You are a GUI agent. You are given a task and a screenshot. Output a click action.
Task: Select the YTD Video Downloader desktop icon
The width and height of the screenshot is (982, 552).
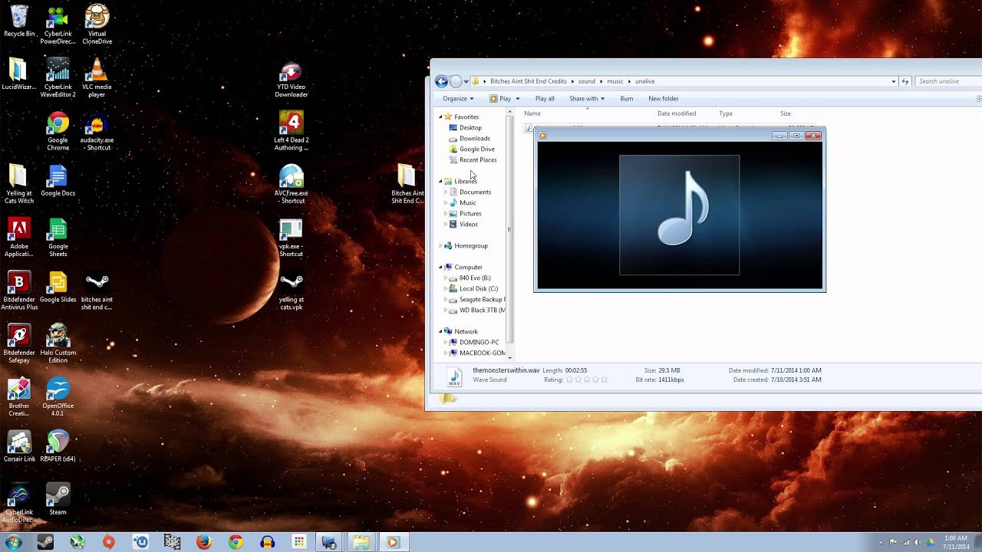pyautogui.click(x=292, y=73)
